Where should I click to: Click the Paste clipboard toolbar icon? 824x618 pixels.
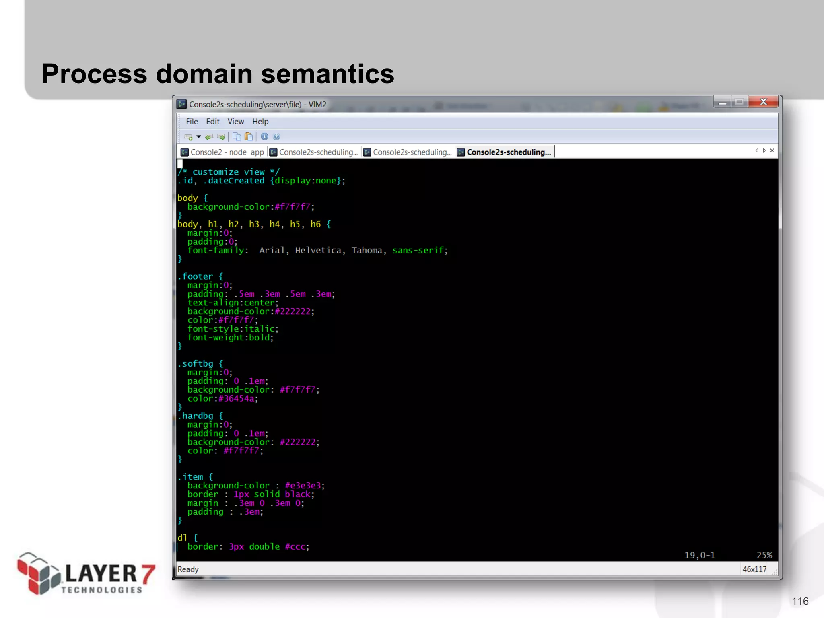[x=249, y=137]
